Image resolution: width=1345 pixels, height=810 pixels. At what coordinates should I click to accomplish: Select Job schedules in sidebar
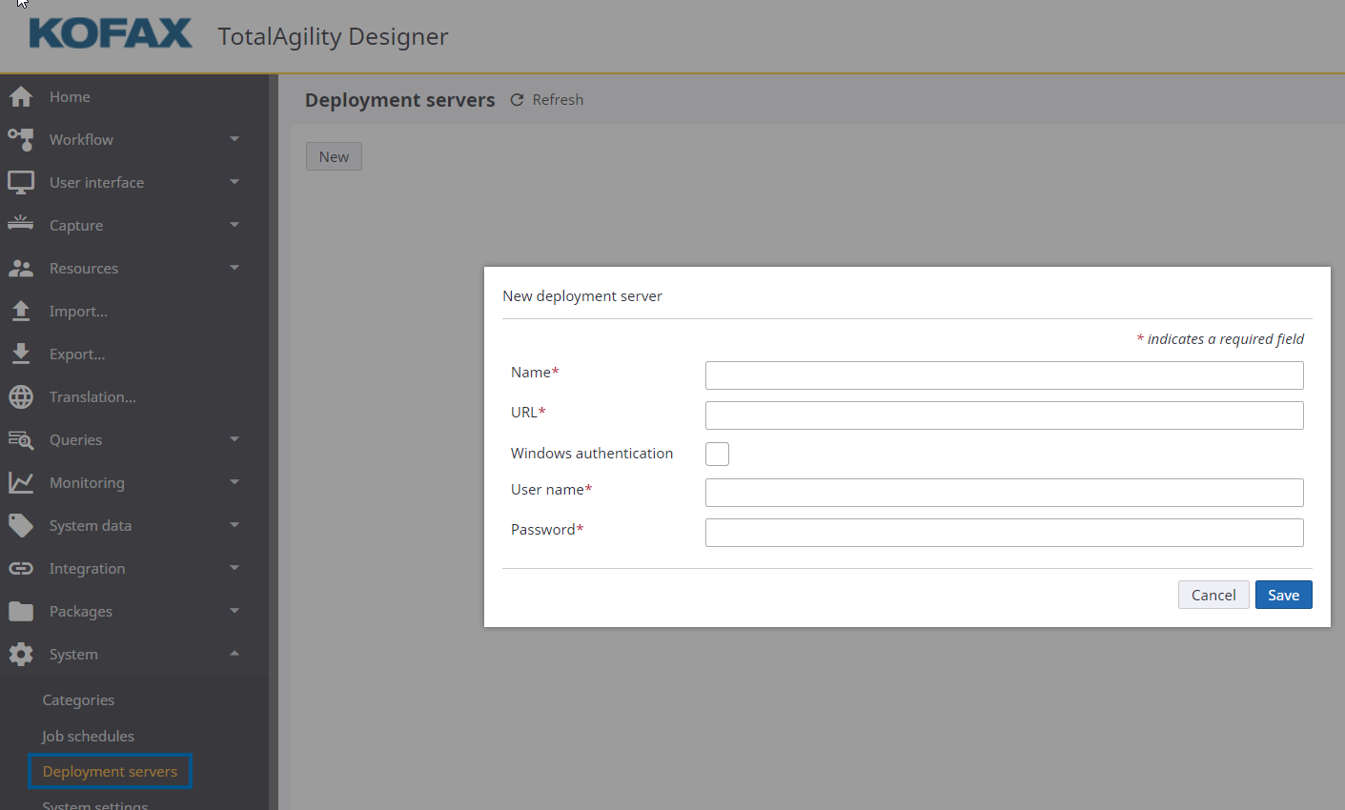coord(88,737)
